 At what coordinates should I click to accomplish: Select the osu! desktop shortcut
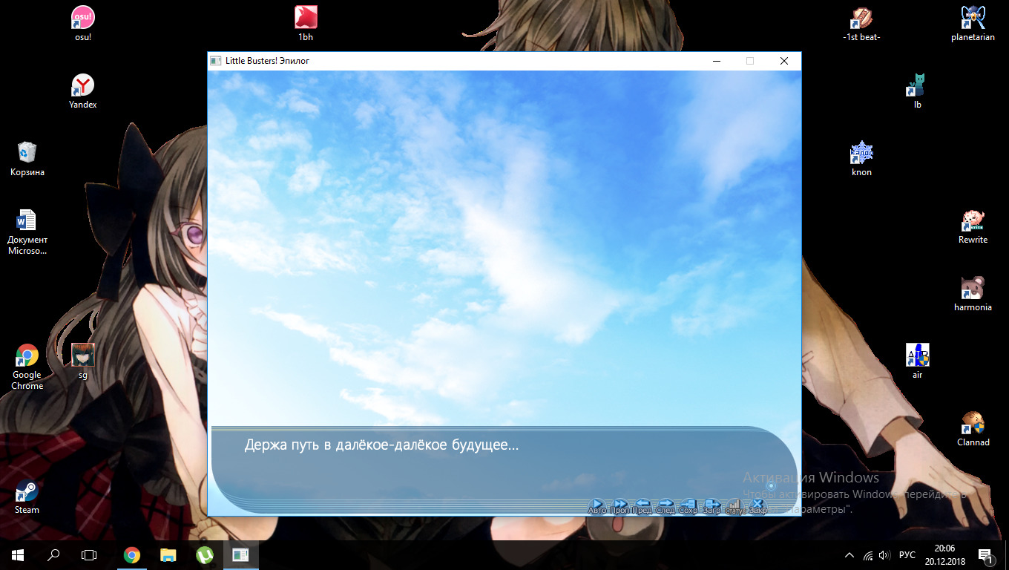tap(82, 23)
